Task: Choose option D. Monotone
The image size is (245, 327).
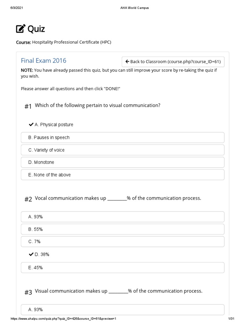Action: [x=122, y=163]
